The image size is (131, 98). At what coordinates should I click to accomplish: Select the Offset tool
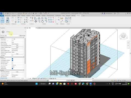click(x=39, y=18)
